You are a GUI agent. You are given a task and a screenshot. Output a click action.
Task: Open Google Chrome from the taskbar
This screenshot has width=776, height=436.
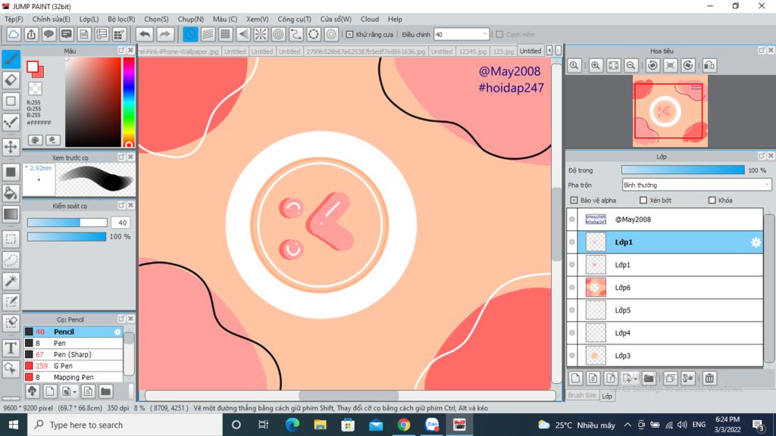[x=404, y=425]
